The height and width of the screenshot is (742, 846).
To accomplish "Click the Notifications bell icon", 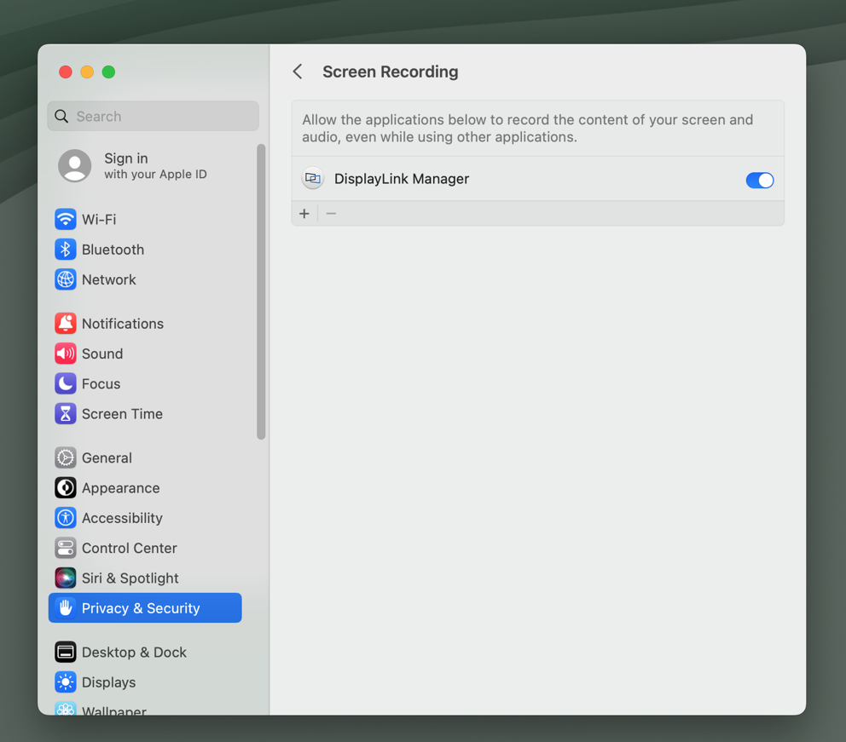I will click(x=66, y=323).
